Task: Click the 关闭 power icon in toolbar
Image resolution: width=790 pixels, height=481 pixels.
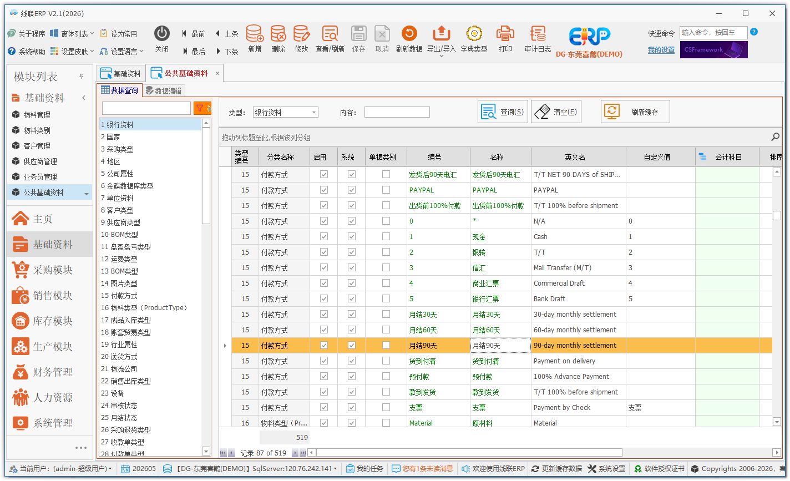Action: pyautogui.click(x=161, y=33)
